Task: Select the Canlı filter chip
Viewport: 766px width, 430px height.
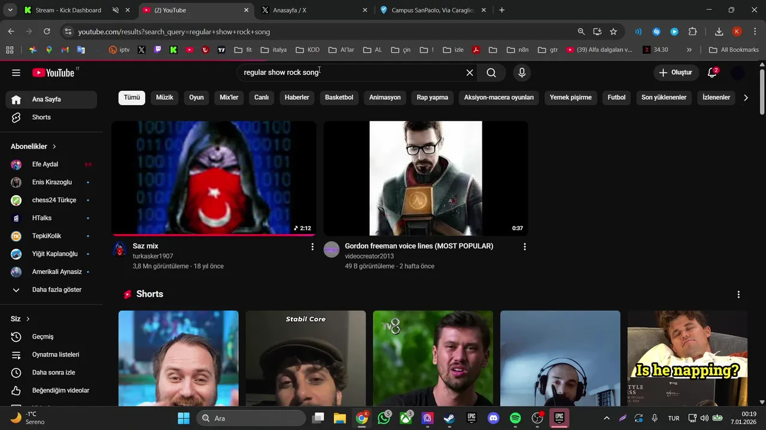Action: click(262, 97)
